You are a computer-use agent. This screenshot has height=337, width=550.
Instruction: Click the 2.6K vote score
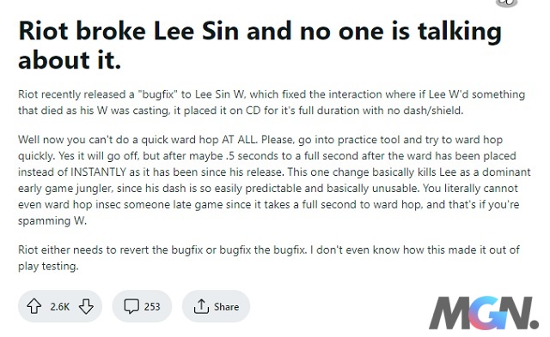59,306
